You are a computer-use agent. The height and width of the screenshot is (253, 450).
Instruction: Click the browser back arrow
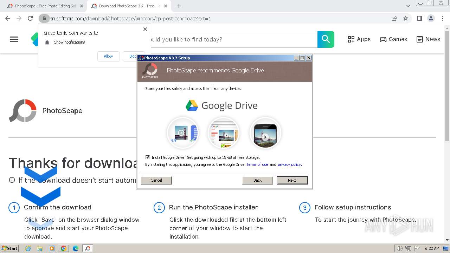8,18
